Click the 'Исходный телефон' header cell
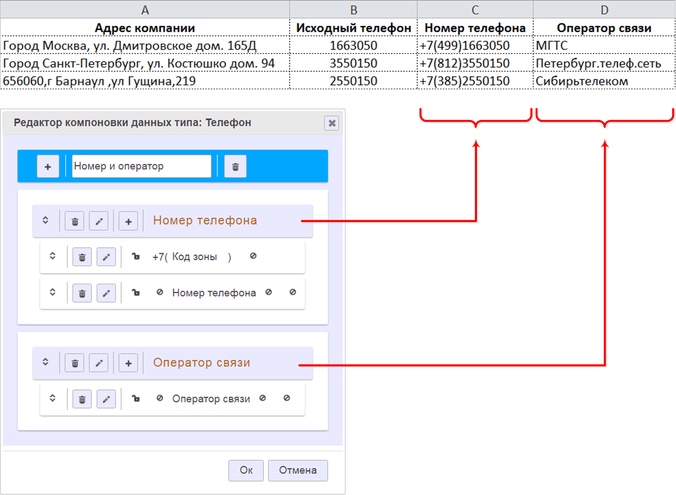 [353, 28]
